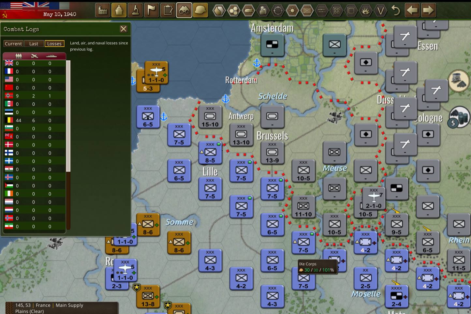Click the ship icon in top toolbar
The width and height of the screenshot is (471, 314).
coord(119,10)
